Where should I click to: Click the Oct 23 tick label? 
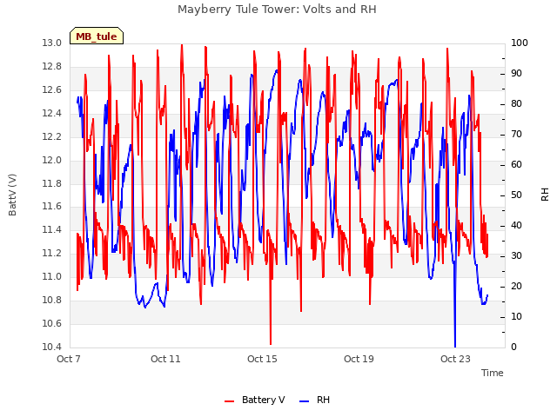[455, 359]
